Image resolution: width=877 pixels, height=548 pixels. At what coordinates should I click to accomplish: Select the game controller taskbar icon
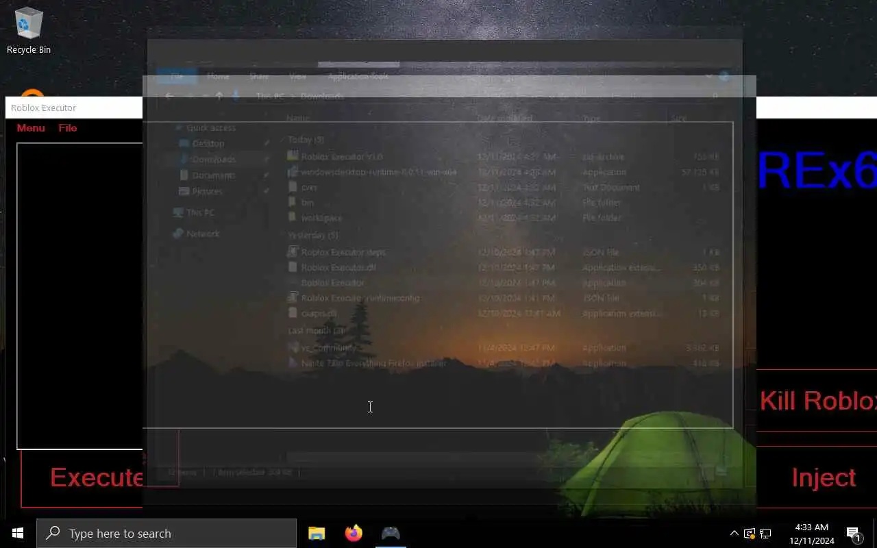pyautogui.click(x=391, y=533)
